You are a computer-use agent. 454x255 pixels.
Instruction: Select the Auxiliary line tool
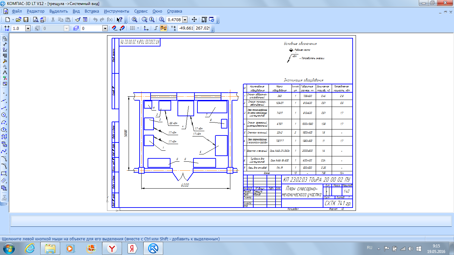4,101
